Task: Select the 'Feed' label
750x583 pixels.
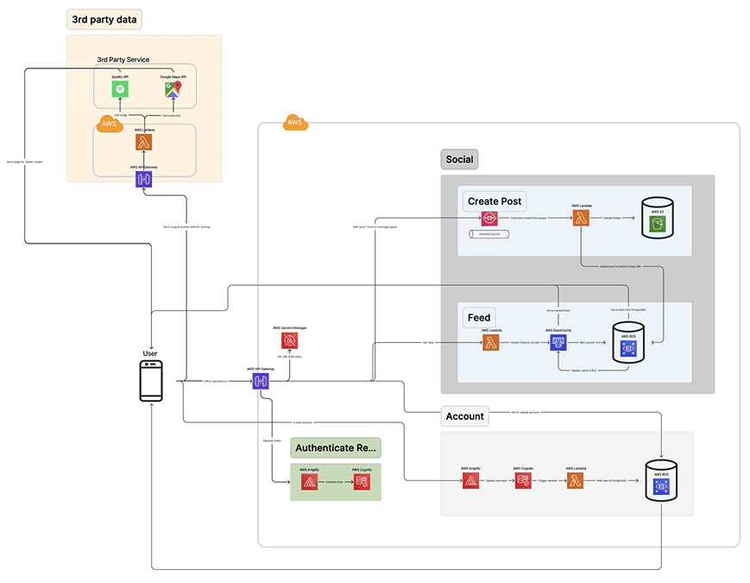Action: coord(479,318)
